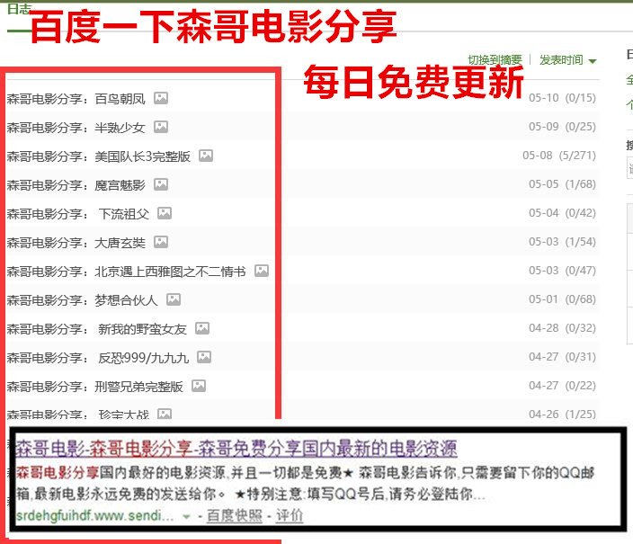633x544 pixels.
Task: Click the image icon beside 大唐玄奘
Action: pos(161,242)
